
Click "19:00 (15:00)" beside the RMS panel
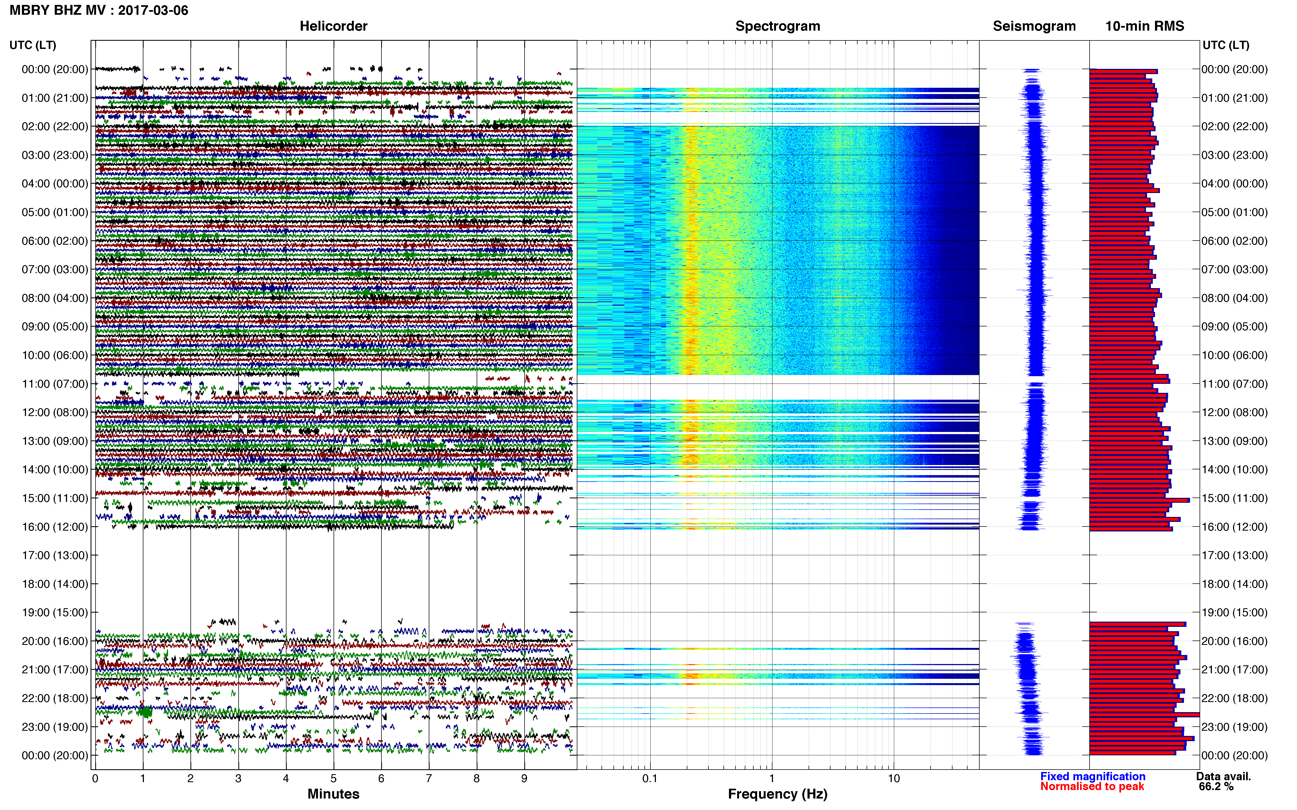tap(1234, 613)
